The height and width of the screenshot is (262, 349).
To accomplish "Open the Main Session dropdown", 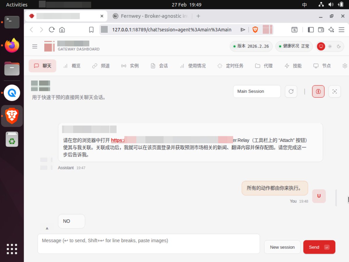I will pos(257,91).
